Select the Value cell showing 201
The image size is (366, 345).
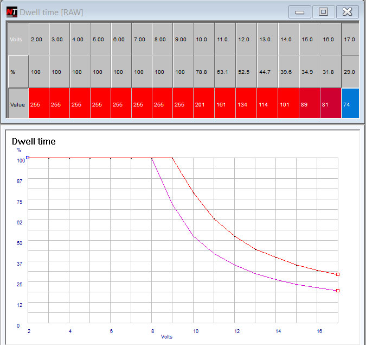pos(204,104)
